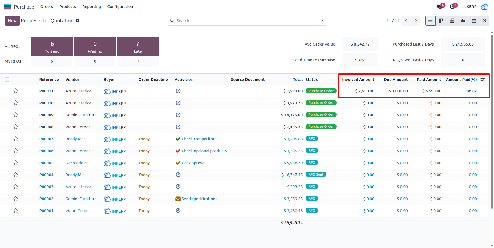Image resolution: width=494 pixels, height=248 pixels.
Task: Expand the search filter dropdown arrow
Action: tap(322, 20)
